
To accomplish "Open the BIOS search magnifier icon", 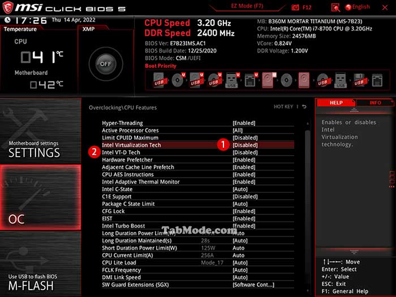I will [x=335, y=8].
